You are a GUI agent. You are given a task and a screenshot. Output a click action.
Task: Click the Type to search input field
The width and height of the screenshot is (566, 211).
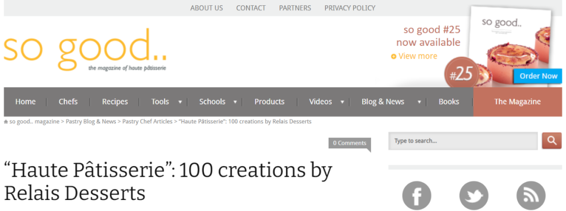(463, 141)
